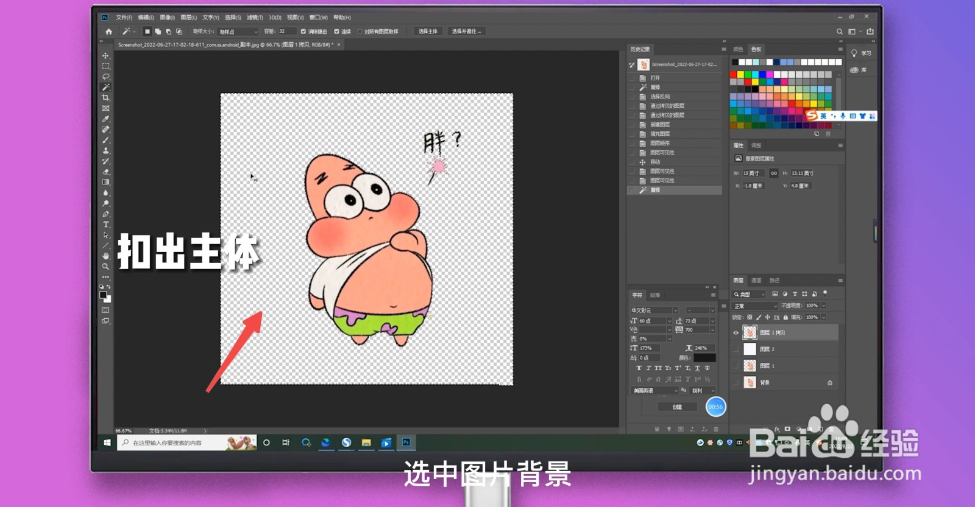
Task: Click the Home icon in options bar
Action: [108, 32]
